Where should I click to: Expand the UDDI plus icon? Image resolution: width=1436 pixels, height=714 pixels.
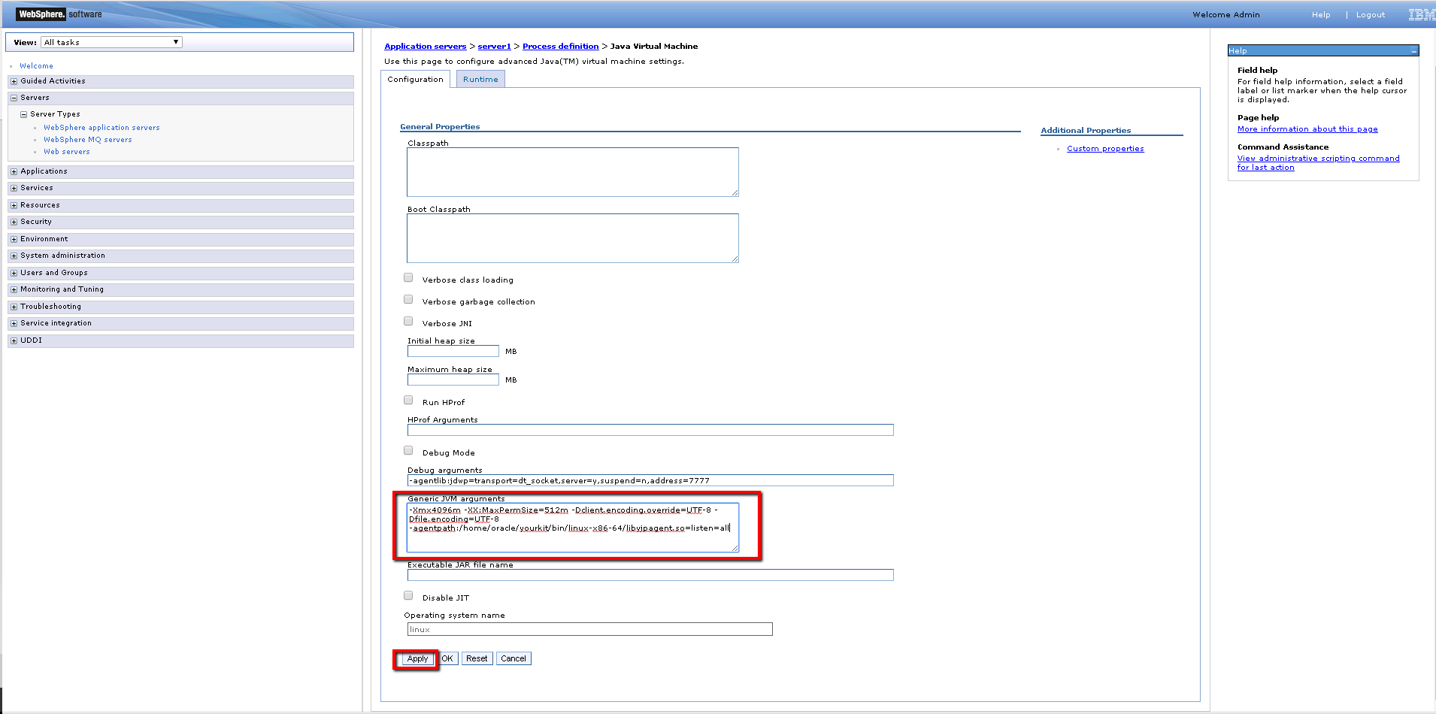pos(14,340)
